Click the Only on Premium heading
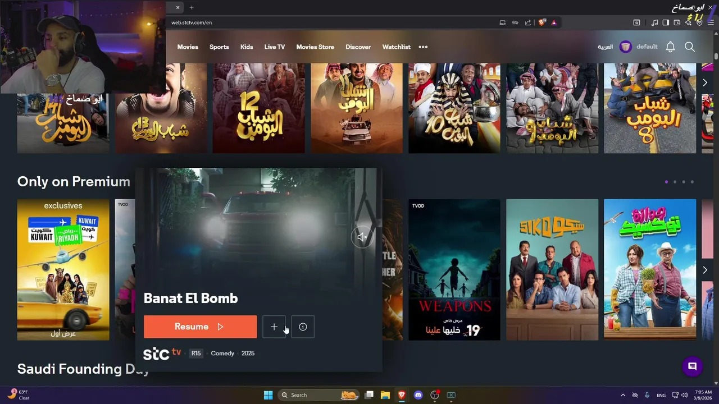This screenshot has width=719, height=404. [74, 182]
